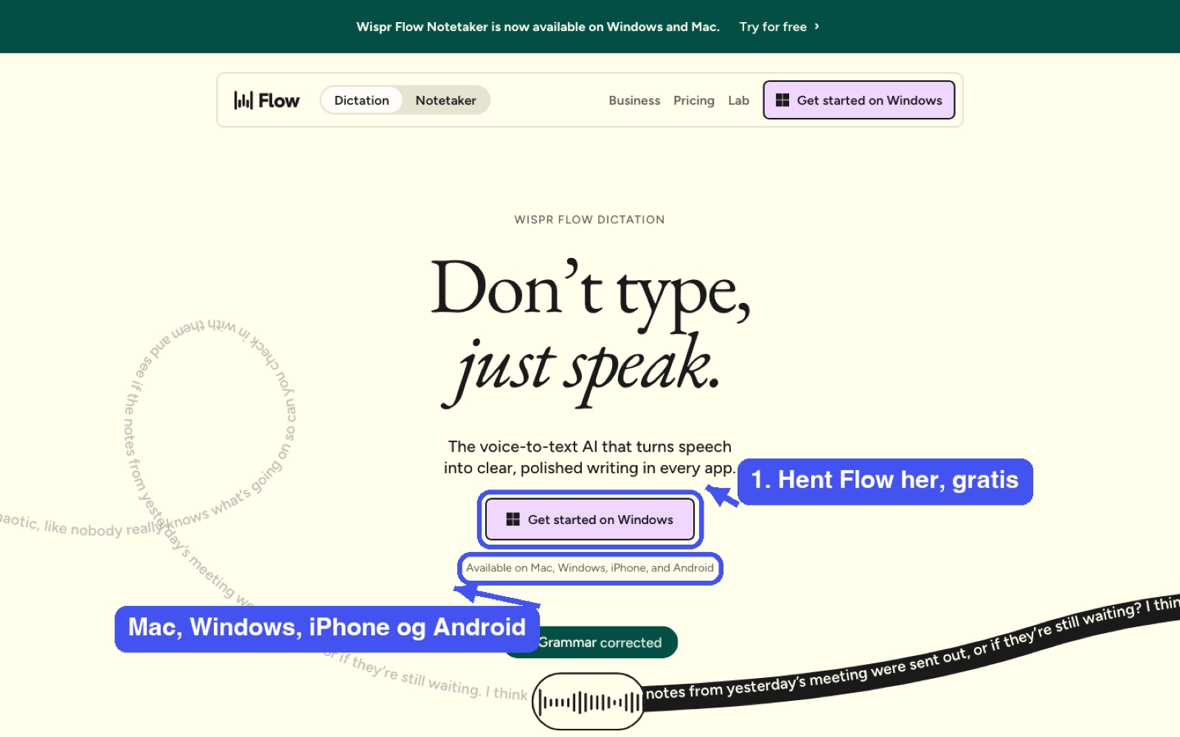
Task: Click Available on Mac, Windows, iPhone, and Android text
Action: point(590,568)
